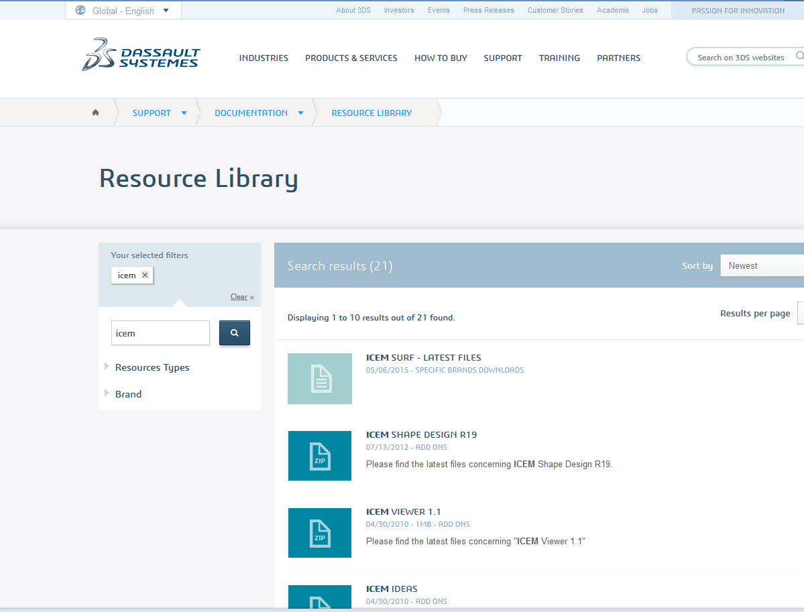Click the 3DS website search magnifier
This screenshot has height=612, width=804.
pyautogui.click(x=799, y=56)
